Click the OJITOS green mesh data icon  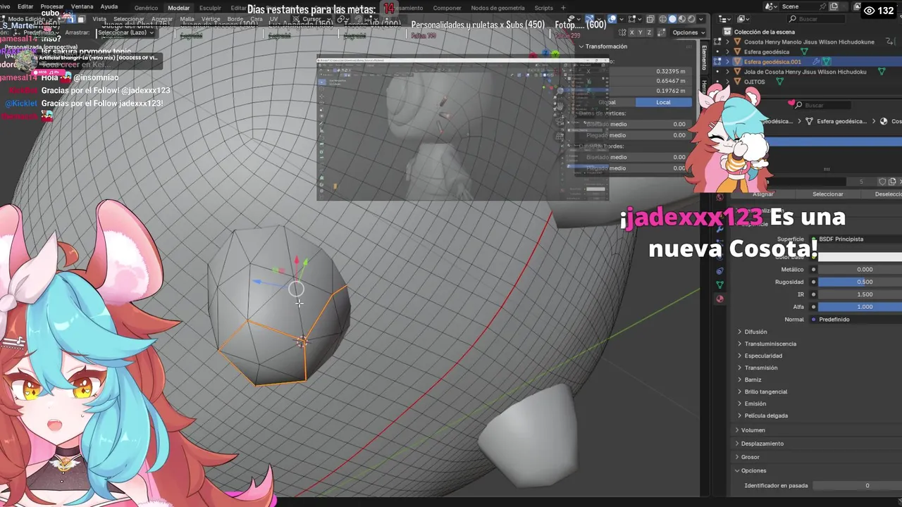tap(779, 82)
